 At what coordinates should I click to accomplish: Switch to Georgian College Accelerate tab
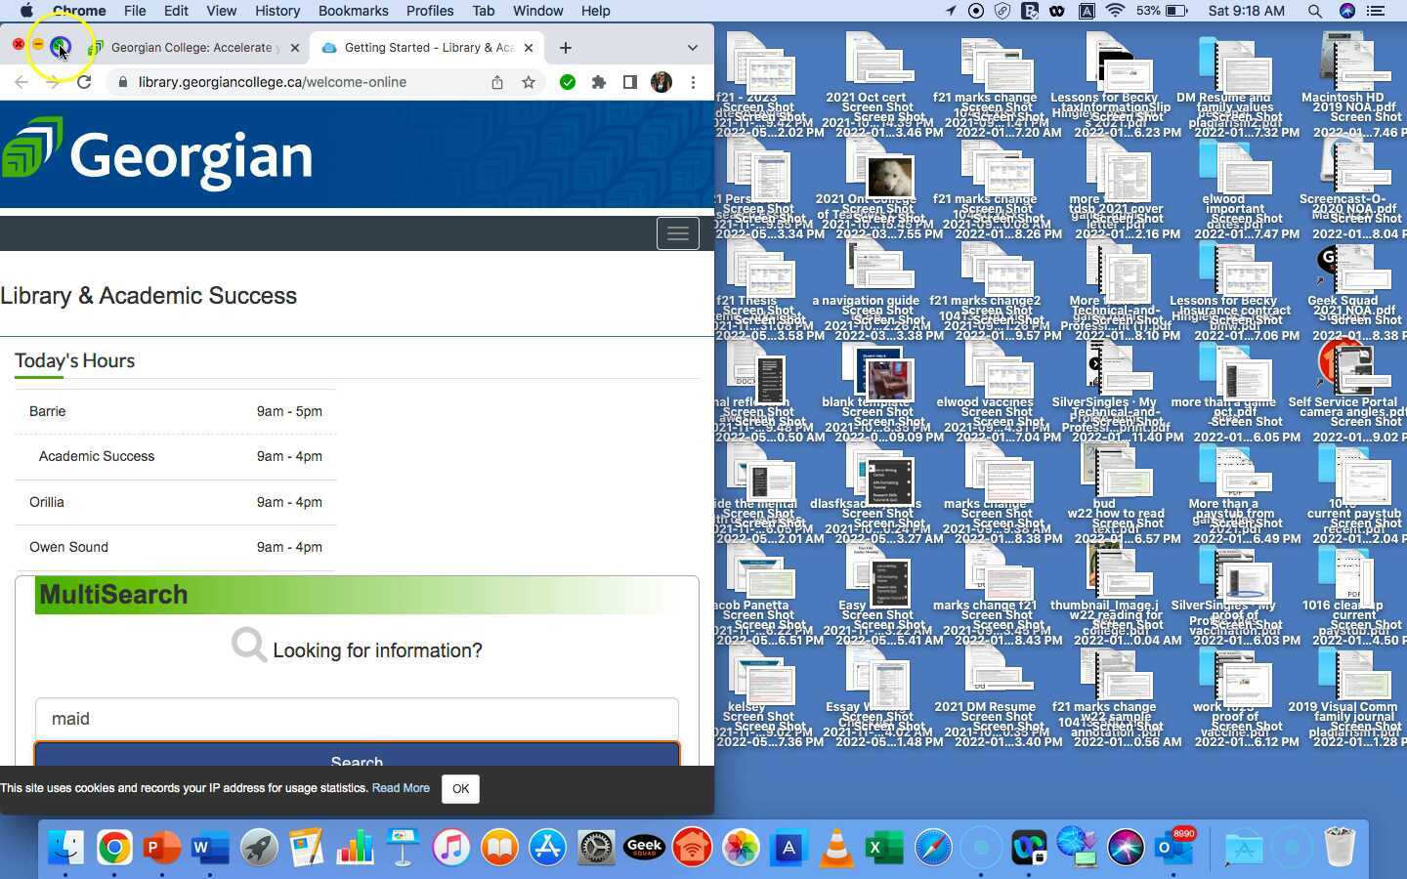[x=191, y=47]
